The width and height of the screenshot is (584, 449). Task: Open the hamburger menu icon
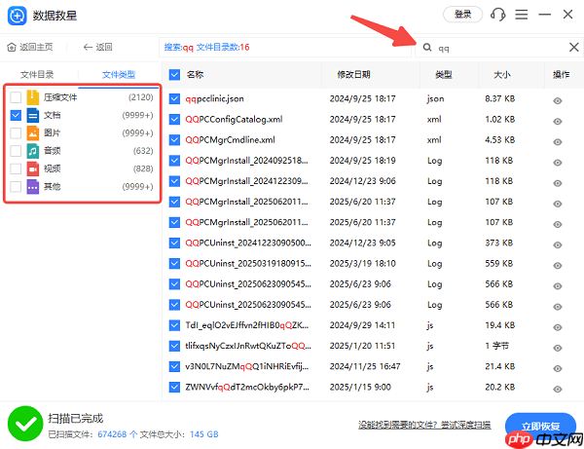point(522,15)
